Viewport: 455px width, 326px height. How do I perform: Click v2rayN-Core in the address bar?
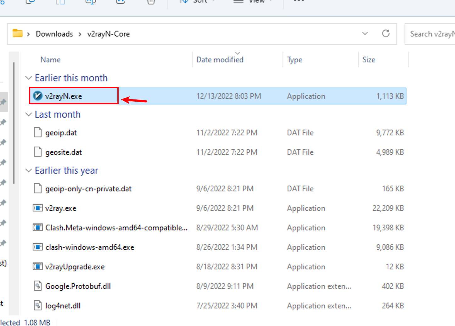pyautogui.click(x=109, y=34)
